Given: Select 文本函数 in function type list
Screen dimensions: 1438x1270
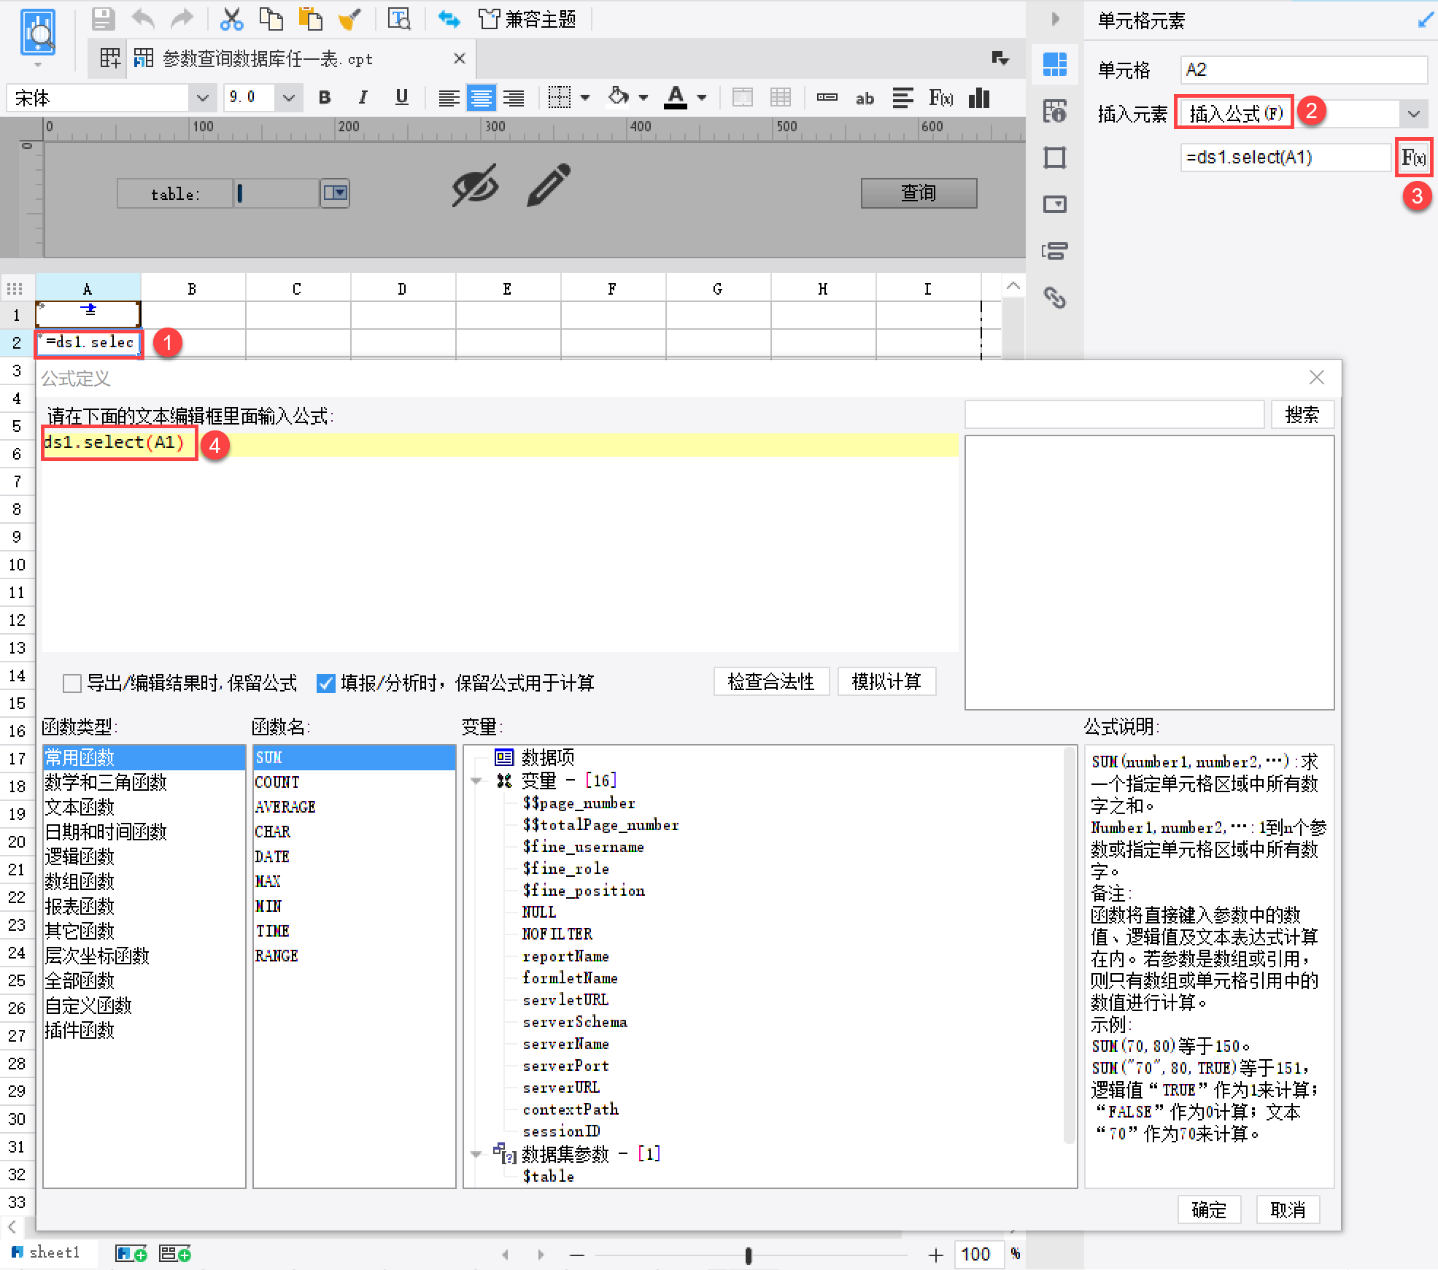Looking at the screenshot, I should coord(80,807).
